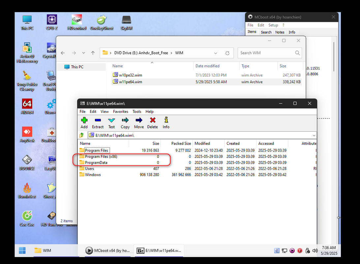Launch the CPU-Z desktop shortcut

(52, 23)
